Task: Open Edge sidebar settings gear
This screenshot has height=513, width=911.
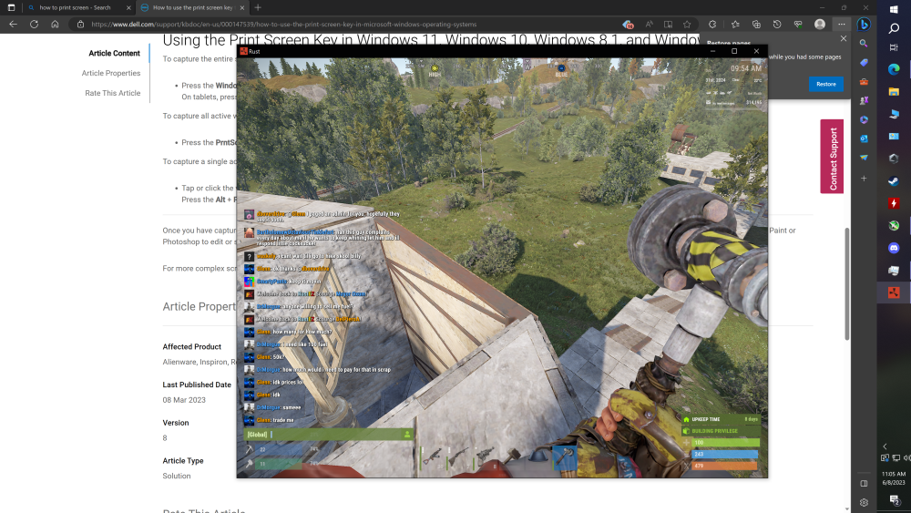Action: pyautogui.click(x=864, y=503)
